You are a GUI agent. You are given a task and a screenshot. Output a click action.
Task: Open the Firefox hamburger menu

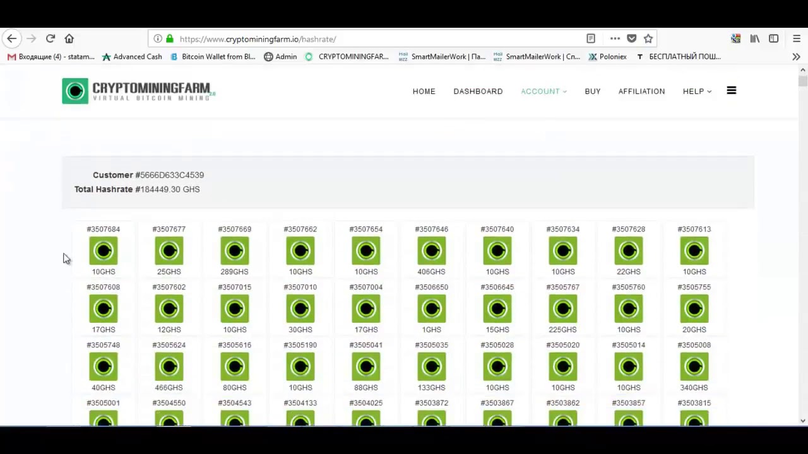pos(797,38)
